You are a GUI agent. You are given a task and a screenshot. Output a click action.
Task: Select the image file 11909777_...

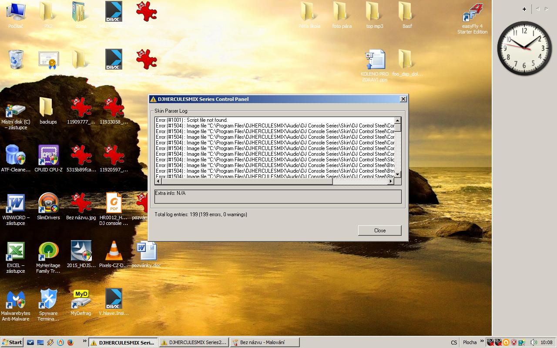(81, 111)
